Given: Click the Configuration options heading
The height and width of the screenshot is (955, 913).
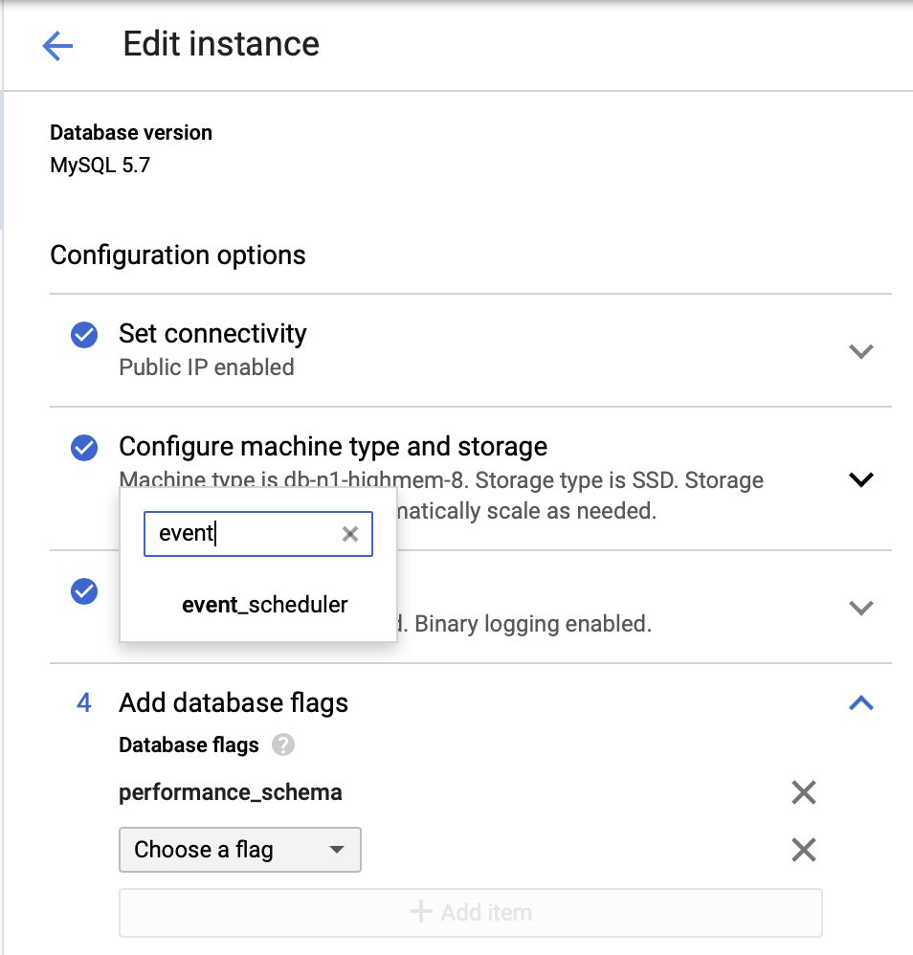Looking at the screenshot, I should coord(178,255).
